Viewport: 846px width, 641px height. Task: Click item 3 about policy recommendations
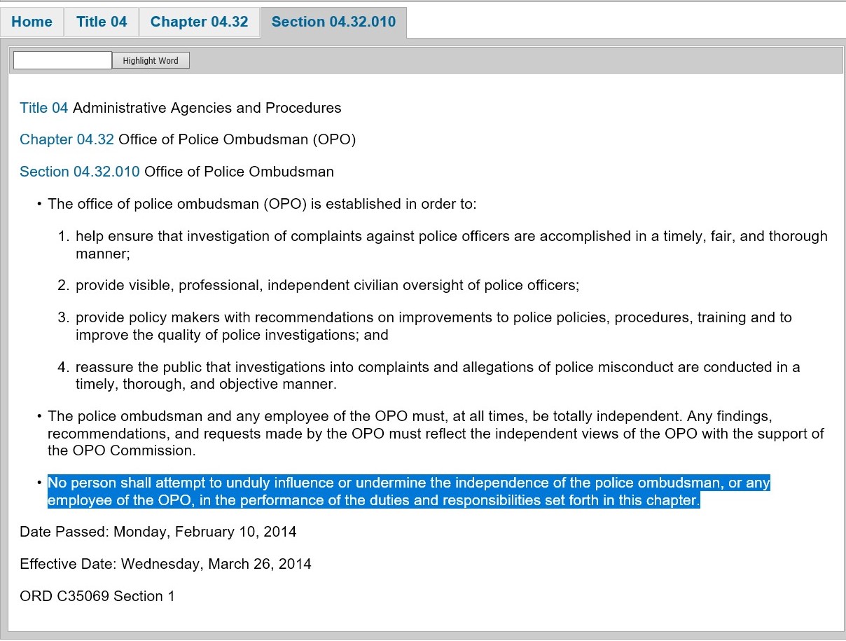[434, 325]
